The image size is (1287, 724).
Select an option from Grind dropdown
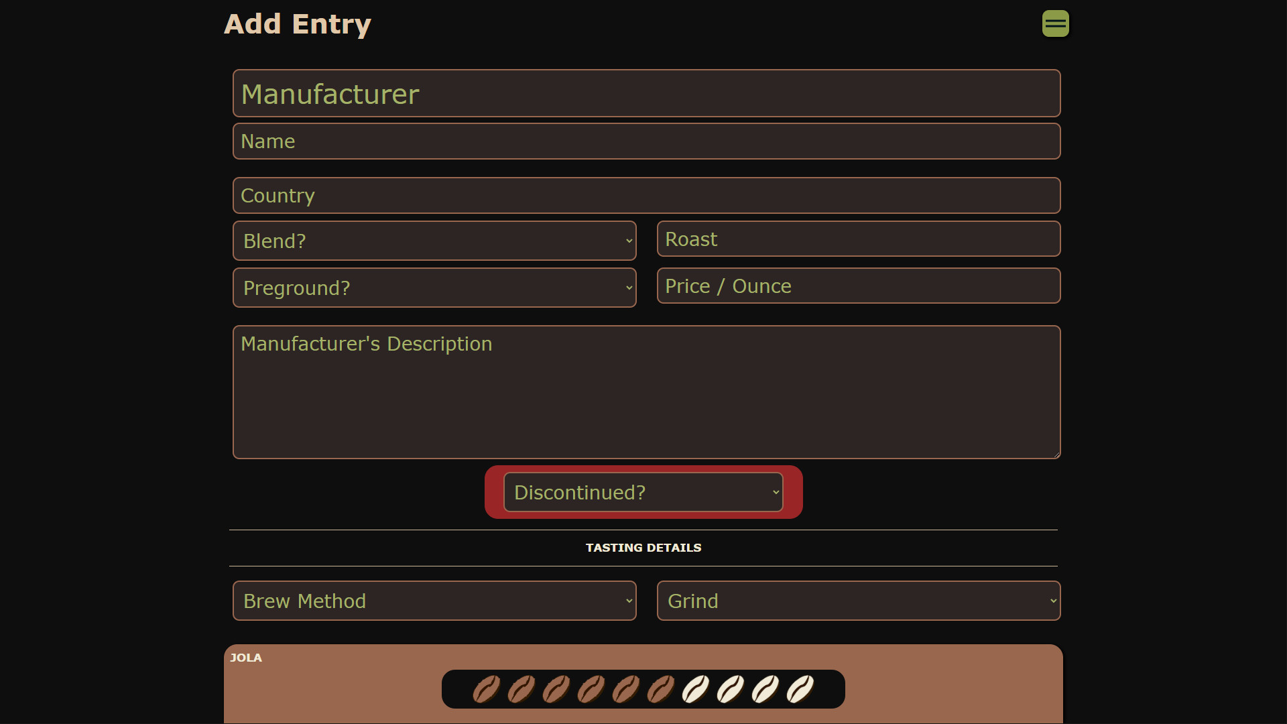857,600
